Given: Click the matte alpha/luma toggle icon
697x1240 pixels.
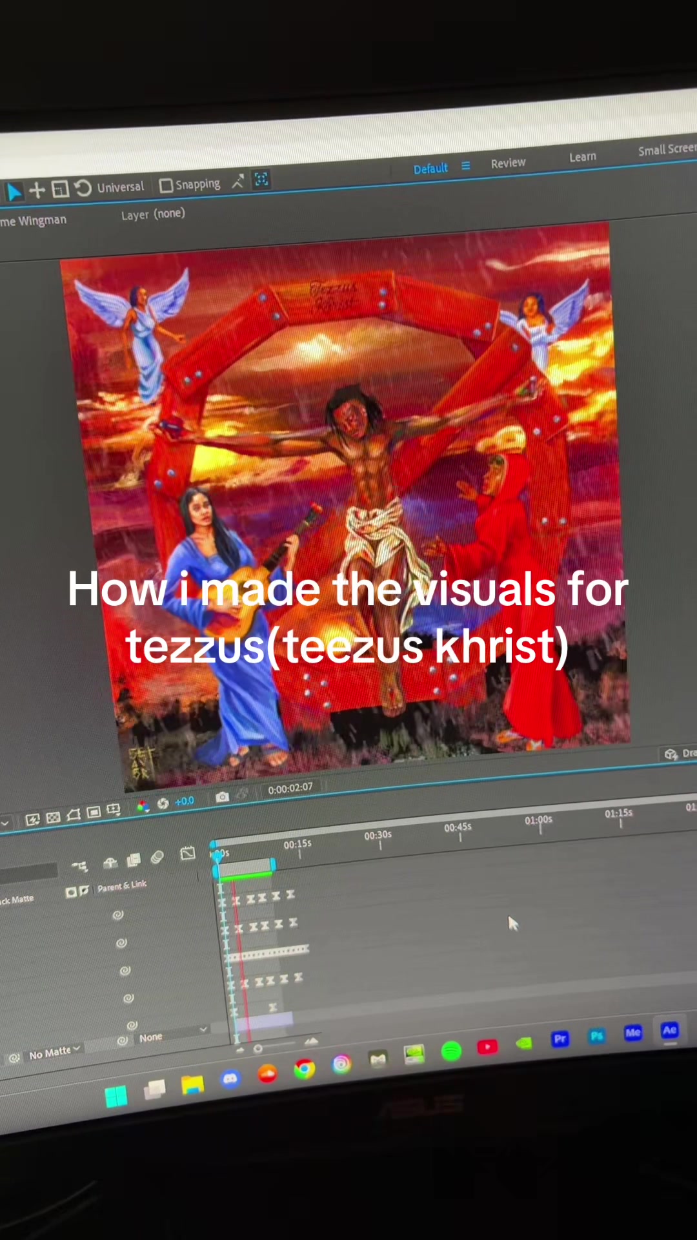Looking at the screenshot, I should (x=71, y=892).
